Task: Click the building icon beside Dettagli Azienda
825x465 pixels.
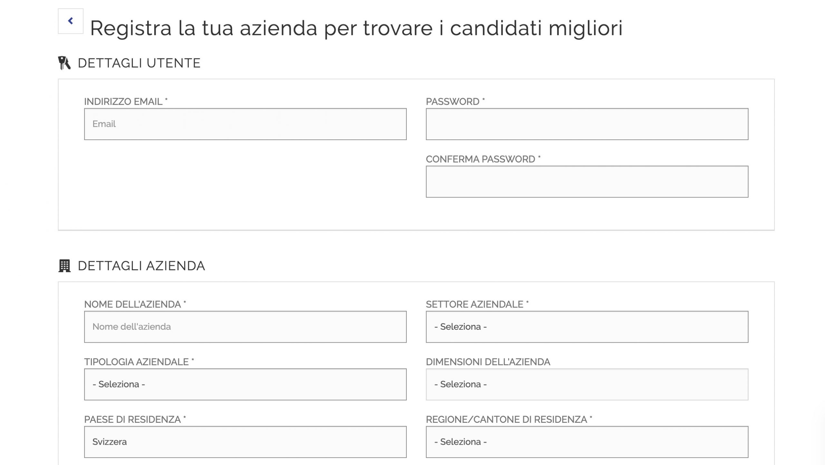Action: (x=64, y=266)
